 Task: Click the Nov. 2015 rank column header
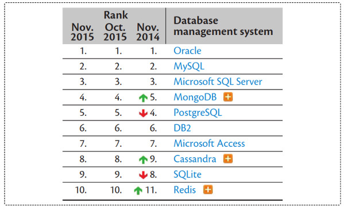(82, 32)
